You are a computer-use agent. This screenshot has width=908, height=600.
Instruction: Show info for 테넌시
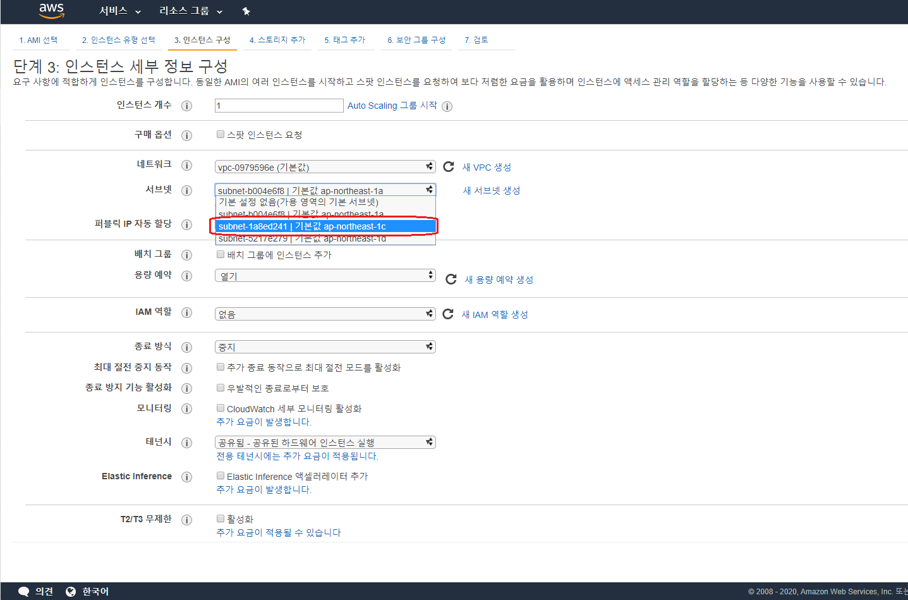coord(187,443)
